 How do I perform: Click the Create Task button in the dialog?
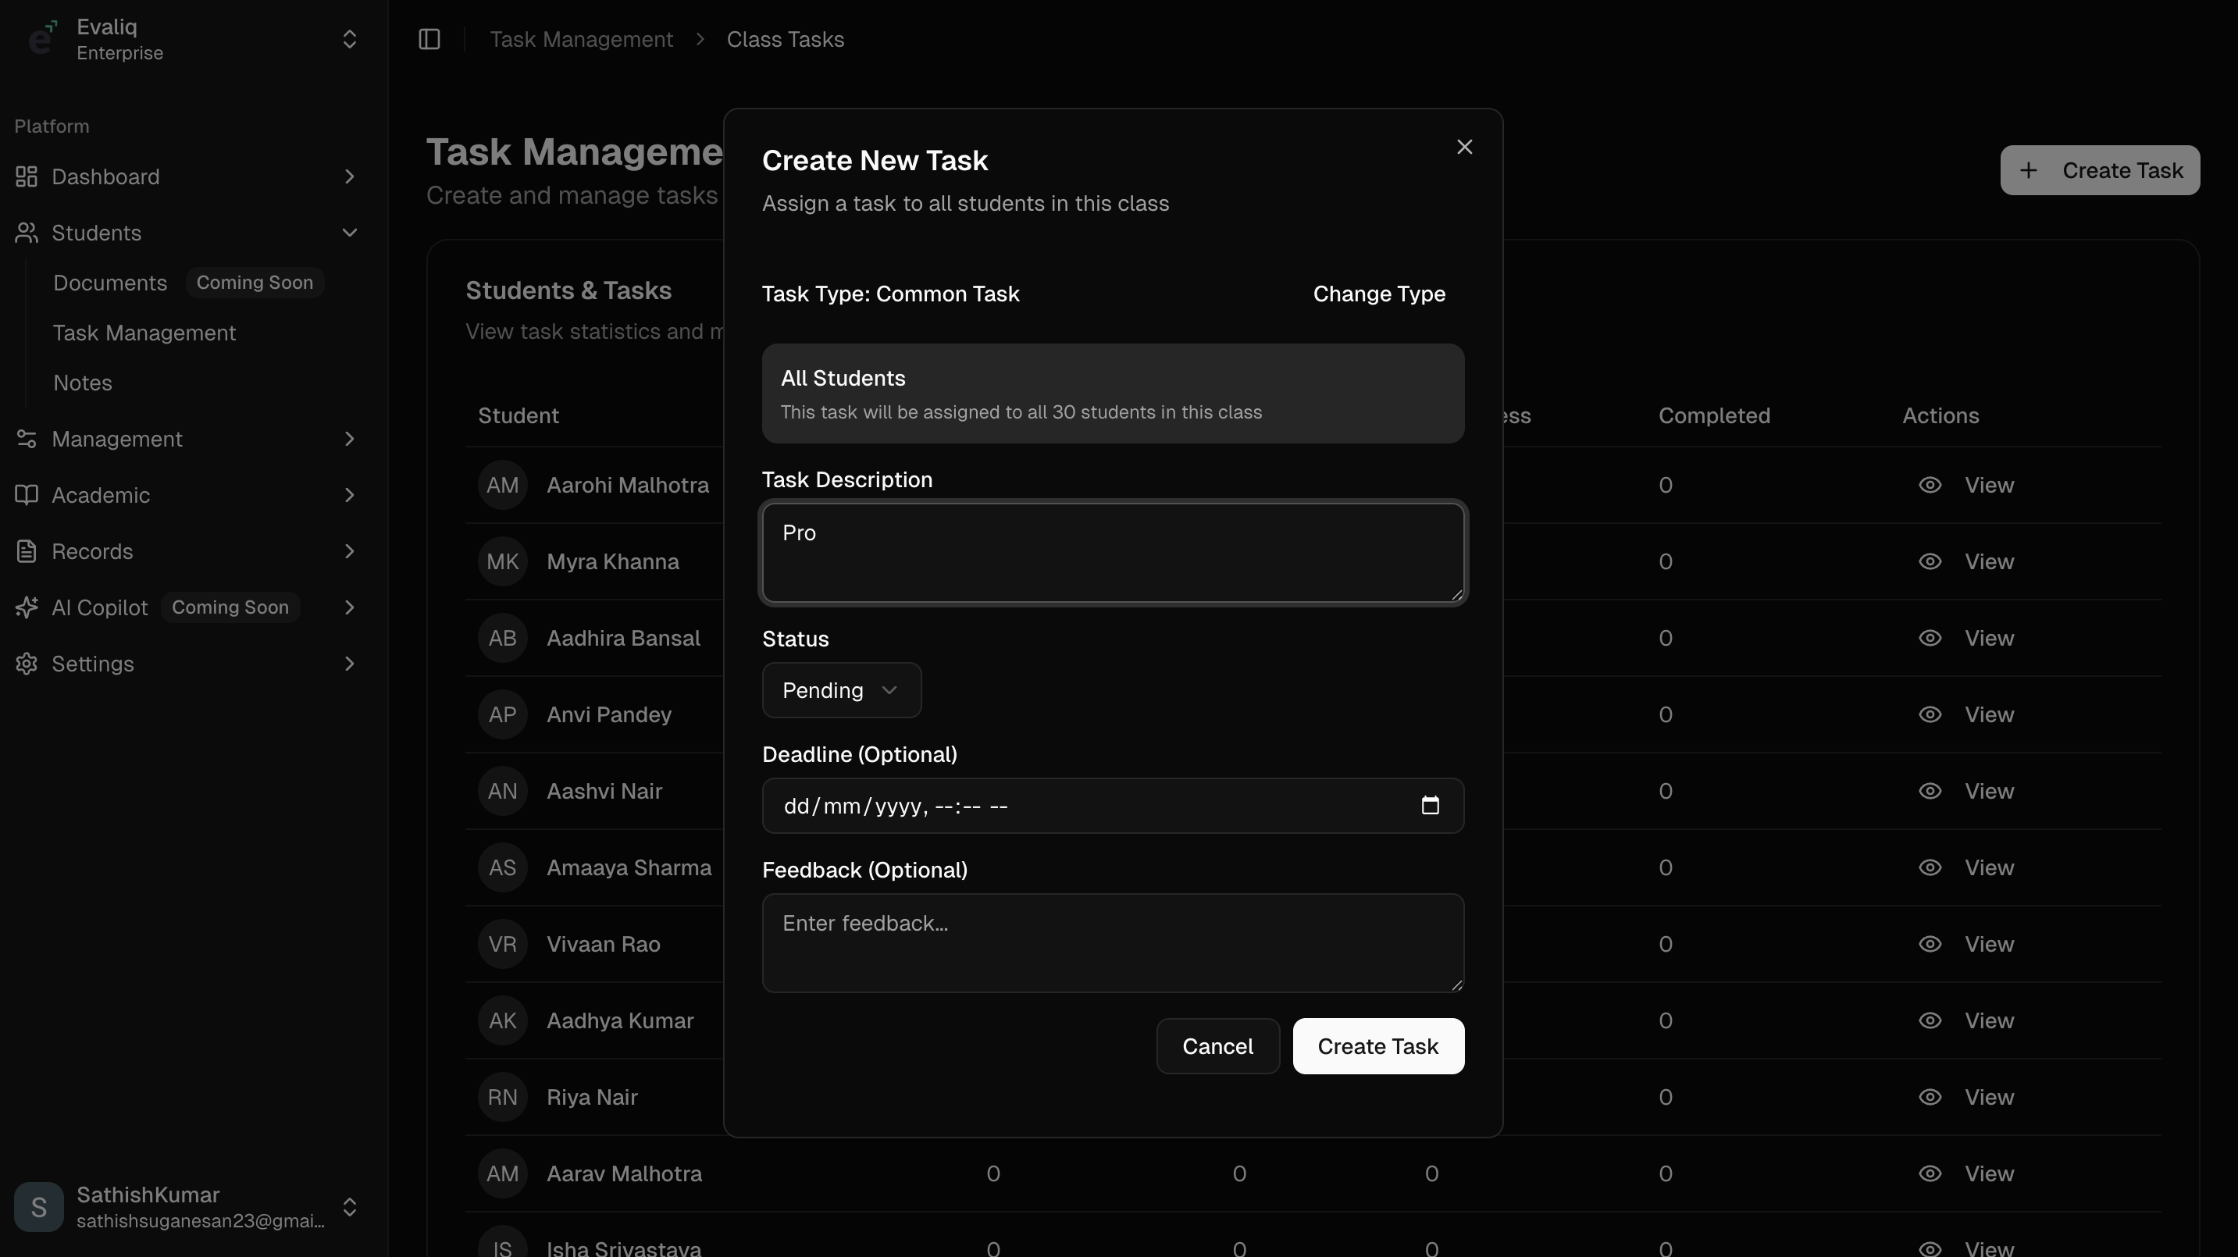[1378, 1046]
